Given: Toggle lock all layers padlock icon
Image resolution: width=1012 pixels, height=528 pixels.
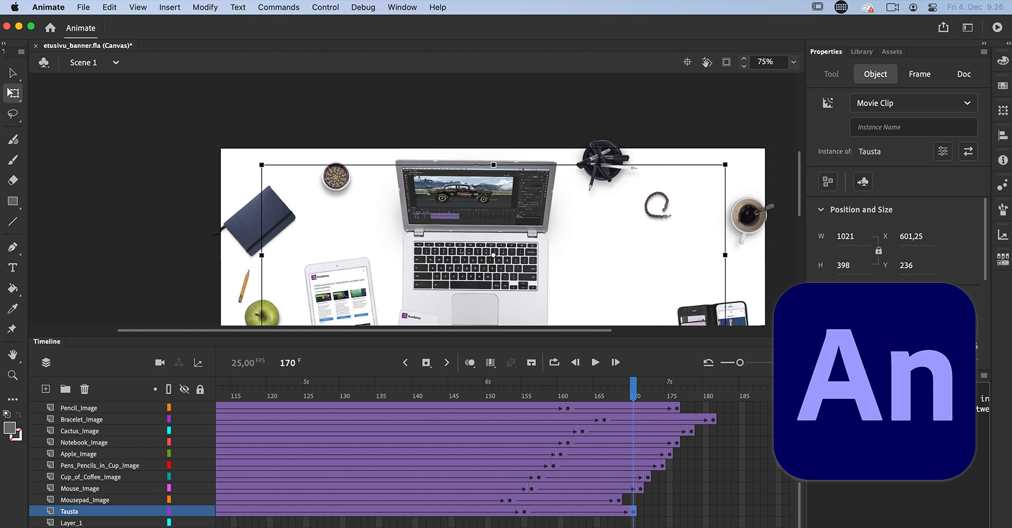Looking at the screenshot, I should click(x=200, y=389).
